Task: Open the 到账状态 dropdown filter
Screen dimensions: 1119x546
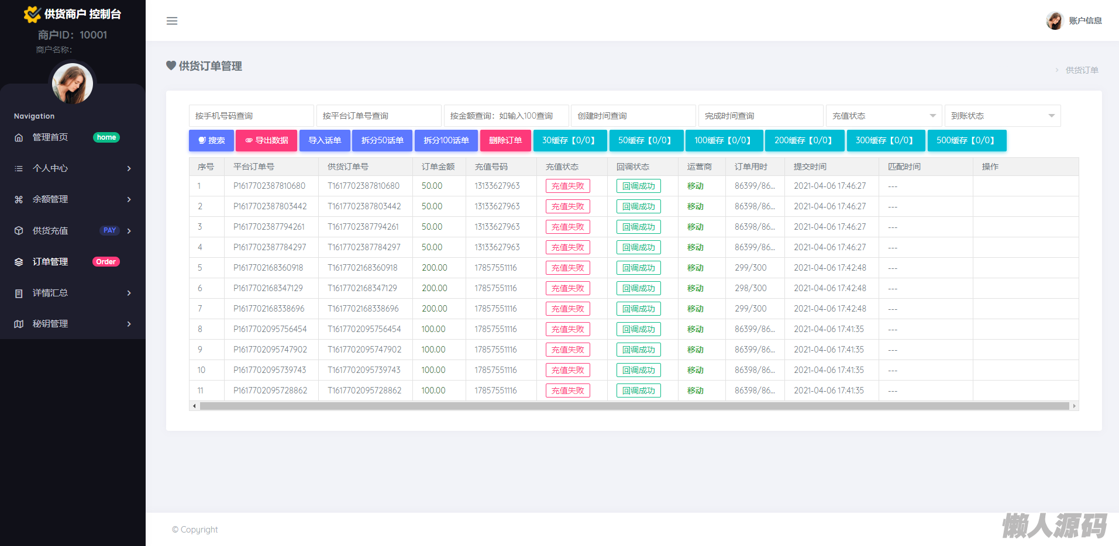Action: coord(1003,116)
